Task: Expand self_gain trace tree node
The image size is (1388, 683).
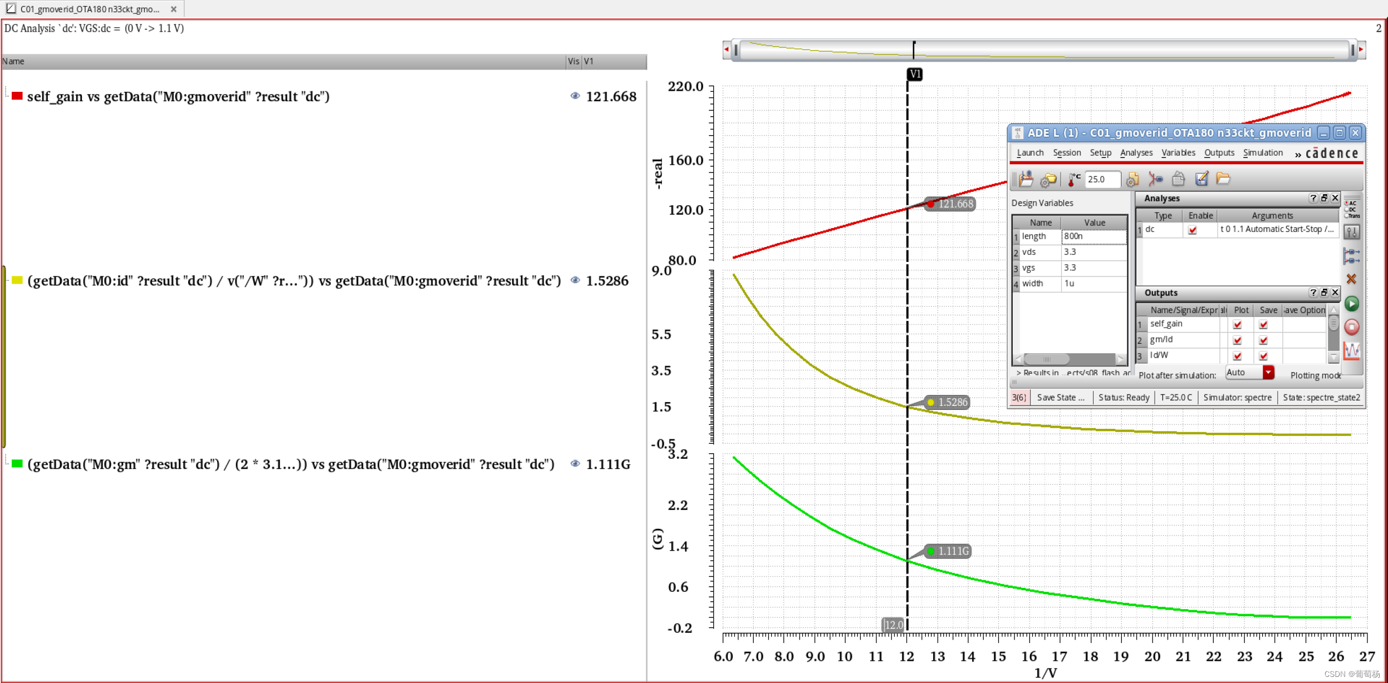Action: pyautogui.click(x=7, y=96)
